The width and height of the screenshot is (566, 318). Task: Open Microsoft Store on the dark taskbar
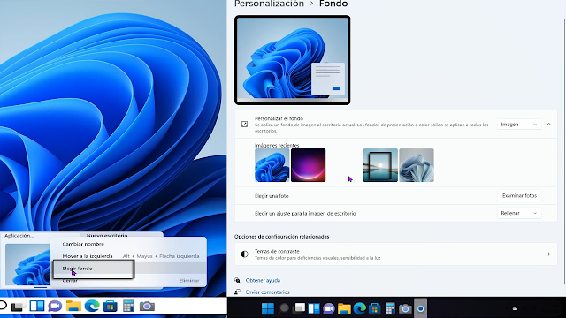pyautogui.click(x=375, y=308)
